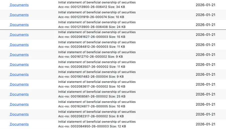226x129 pixels.
Task: Open Documents for filing 0002083617-26-000002
Action: [x=19, y=84]
